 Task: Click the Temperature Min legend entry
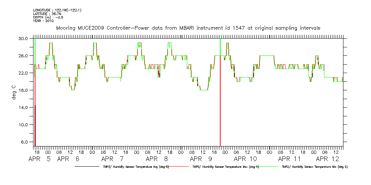point(314,167)
